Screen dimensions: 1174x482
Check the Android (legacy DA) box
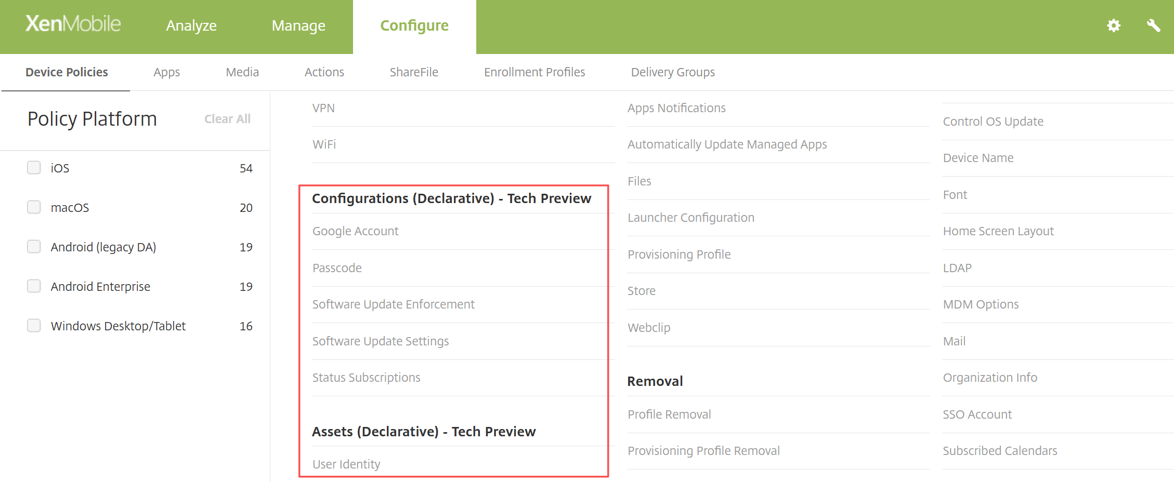(x=34, y=246)
